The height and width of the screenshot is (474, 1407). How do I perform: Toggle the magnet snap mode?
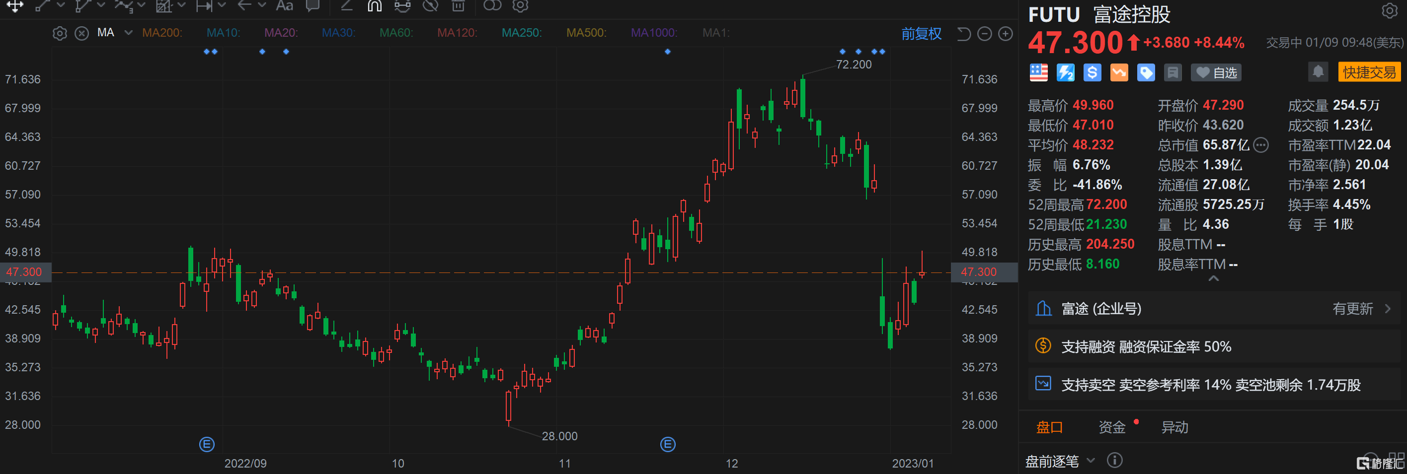pos(375,5)
